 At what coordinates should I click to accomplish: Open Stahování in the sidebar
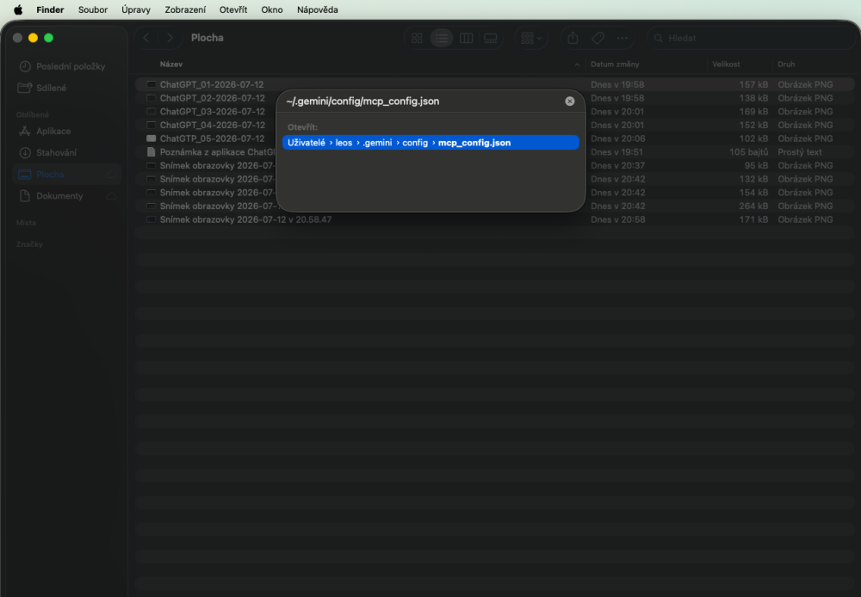[x=56, y=152]
